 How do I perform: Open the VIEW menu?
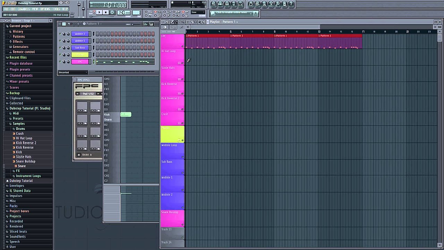35,9
